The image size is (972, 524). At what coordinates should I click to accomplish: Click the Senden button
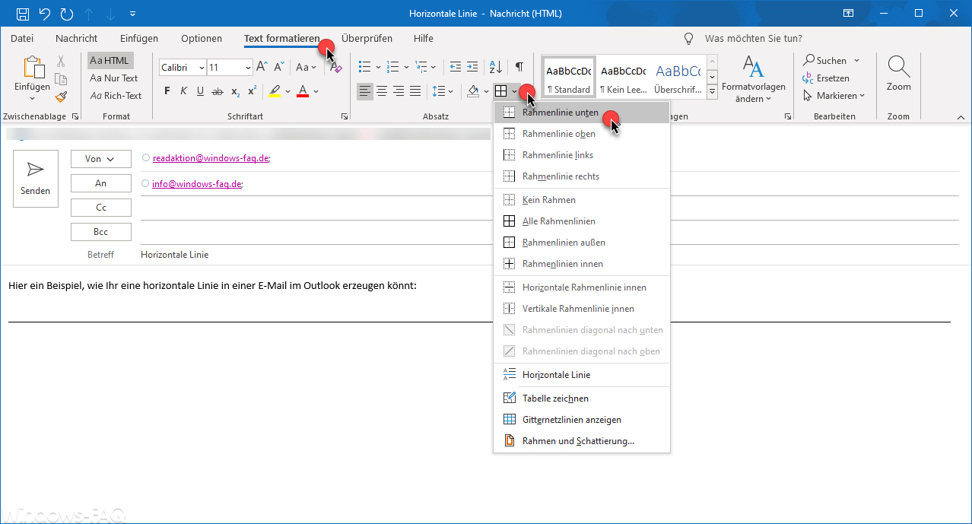pos(35,179)
